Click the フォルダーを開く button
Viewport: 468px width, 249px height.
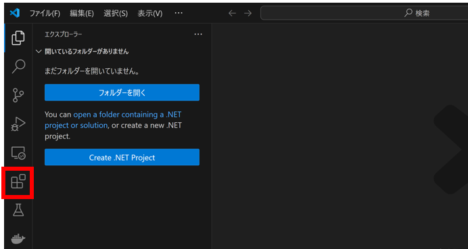(122, 92)
